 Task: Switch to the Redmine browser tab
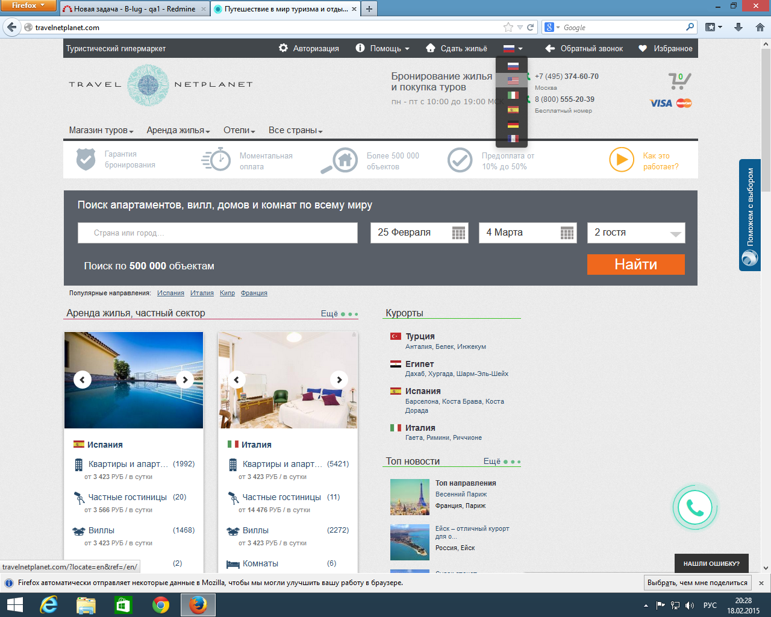point(134,9)
